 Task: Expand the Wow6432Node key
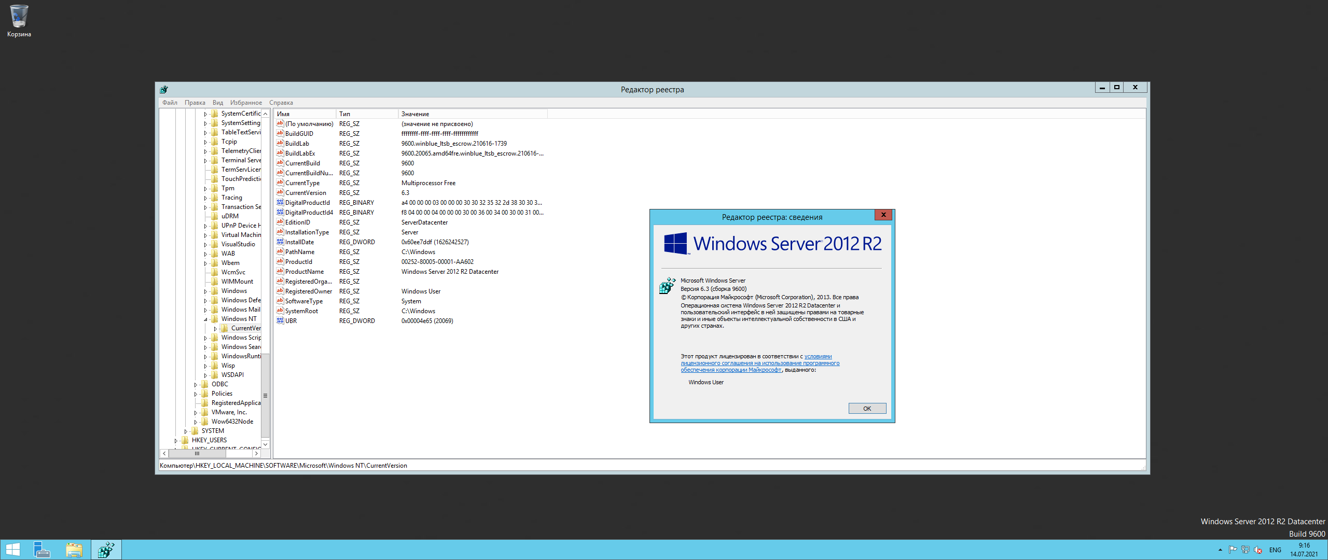point(196,422)
